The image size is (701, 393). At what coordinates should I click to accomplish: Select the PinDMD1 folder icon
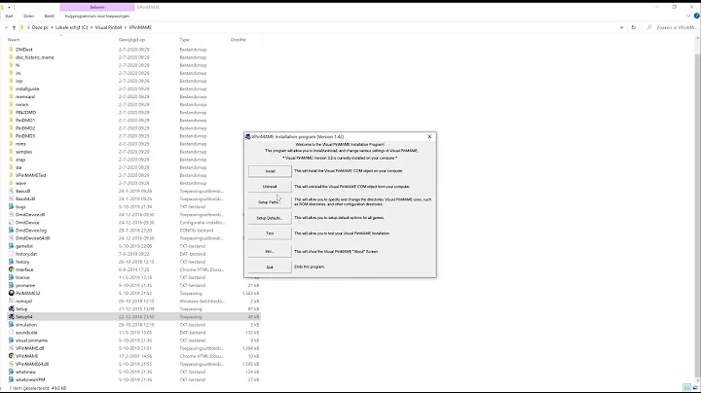(11, 120)
